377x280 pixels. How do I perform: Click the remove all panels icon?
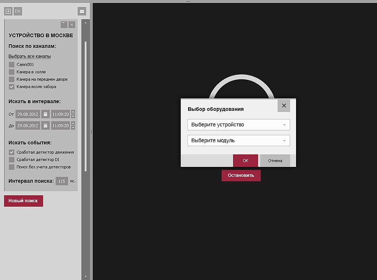coord(18,11)
